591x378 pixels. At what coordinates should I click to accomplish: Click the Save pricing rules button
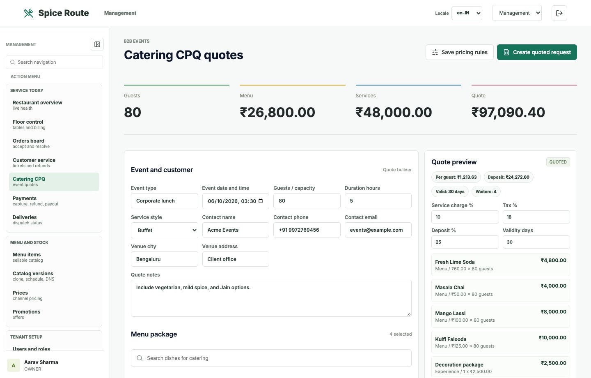click(x=460, y=52)
